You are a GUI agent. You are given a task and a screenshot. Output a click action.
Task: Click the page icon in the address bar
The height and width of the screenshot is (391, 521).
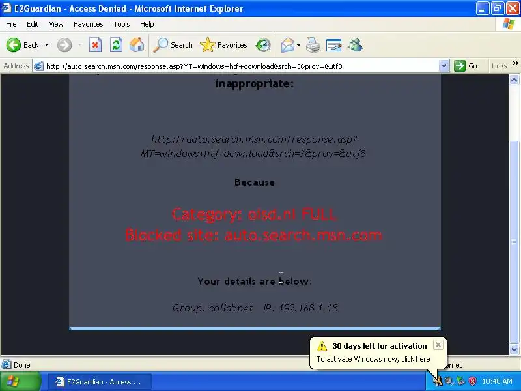click(x=38, y=66)
